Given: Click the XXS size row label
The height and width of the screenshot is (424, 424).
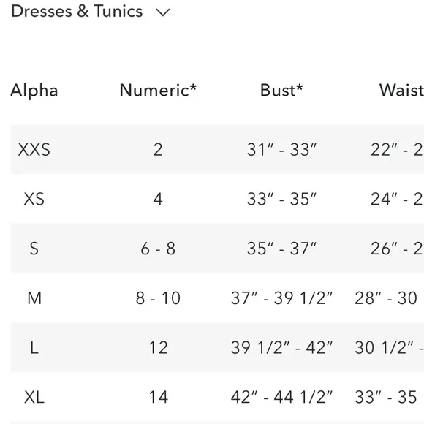Looking at the screenshot, I should (x=34, y=150).
